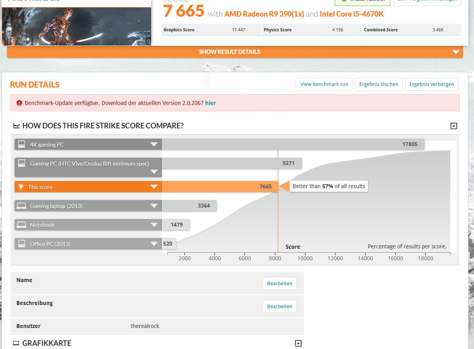Click the 17805 bar for the 4K gaming PC
474x349 pixels.
click(x=293, y=144)
